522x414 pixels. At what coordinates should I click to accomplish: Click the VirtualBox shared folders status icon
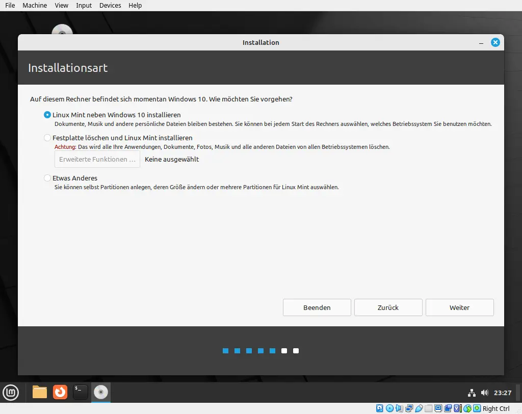[428, 408]
